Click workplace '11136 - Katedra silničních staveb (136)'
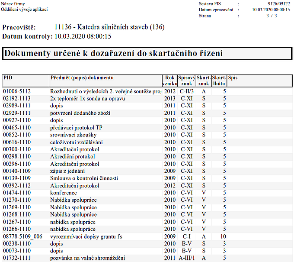This screenshot has width=294, height=262. 109,27
